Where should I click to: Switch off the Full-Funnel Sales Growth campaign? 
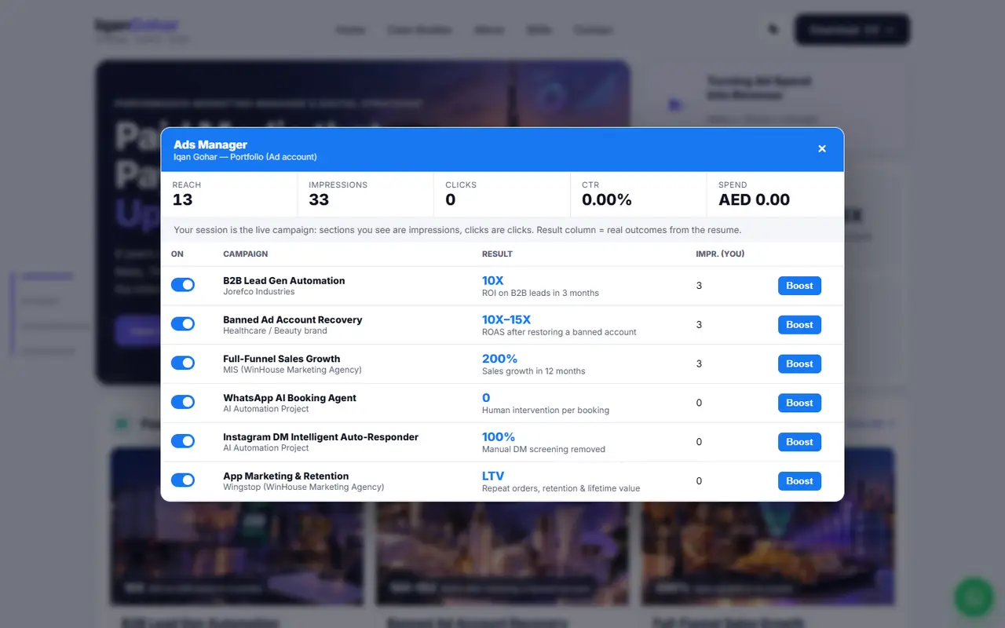pyautogui.click(x=183, y=363)
